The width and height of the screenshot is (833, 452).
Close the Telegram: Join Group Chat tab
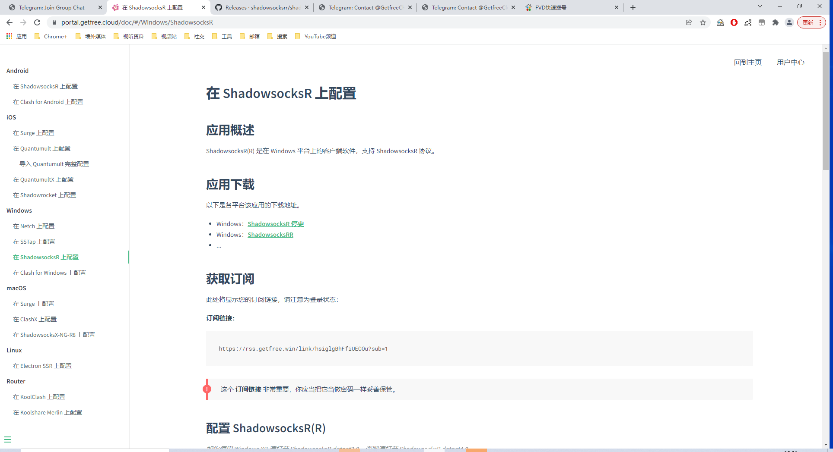pyautogui.click(x=100, y=7)
